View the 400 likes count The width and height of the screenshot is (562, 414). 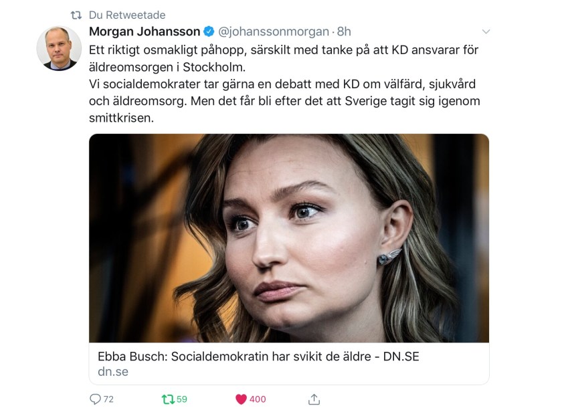point(258,399)
